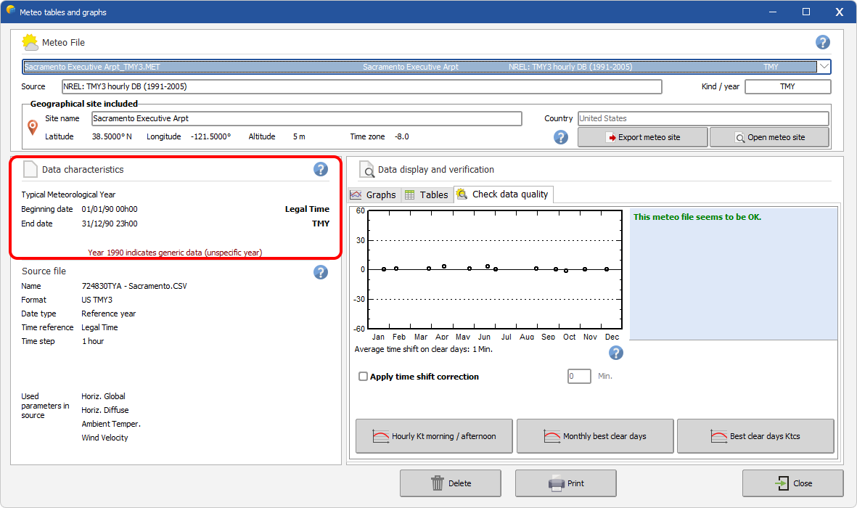
Task: Expand the meteo file selection dropdown
Action: coord(824,67)
